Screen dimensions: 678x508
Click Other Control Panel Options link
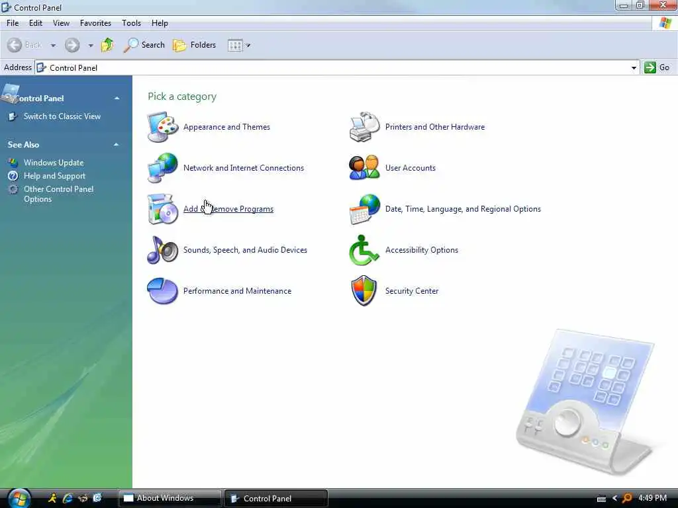click(x=58, y=194)
